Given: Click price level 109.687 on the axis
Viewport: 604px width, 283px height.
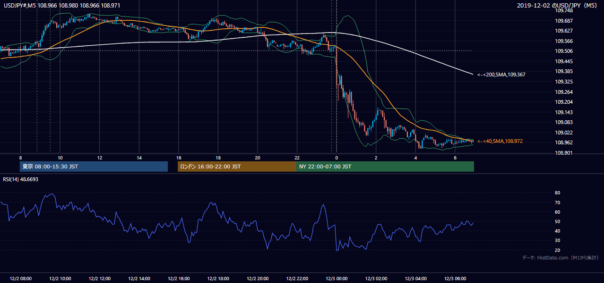Looking at the screenshot, I should pos(564,21).
